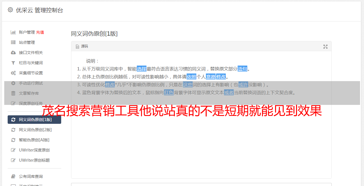Open the 充值 recharge link
The image size is (364, 186).
click(x=40, y=32)
